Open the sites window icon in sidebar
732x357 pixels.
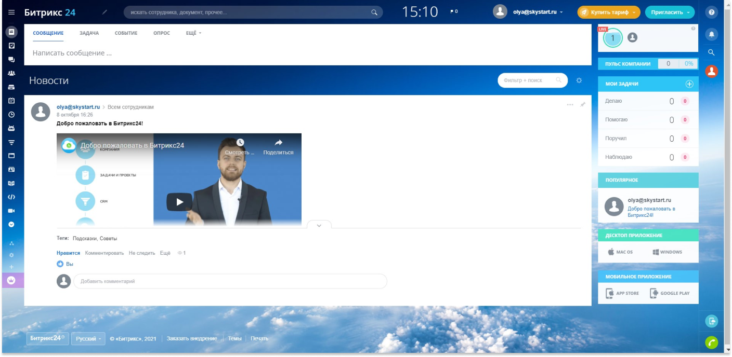[11, 156]
